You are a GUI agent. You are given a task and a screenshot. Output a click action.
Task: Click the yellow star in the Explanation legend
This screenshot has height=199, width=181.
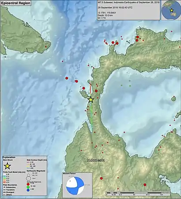pyautogui.click(x=8, y=166)
